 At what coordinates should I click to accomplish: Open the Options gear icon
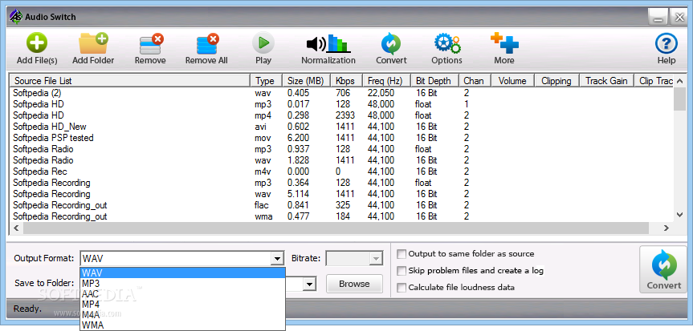pos(446,49)
